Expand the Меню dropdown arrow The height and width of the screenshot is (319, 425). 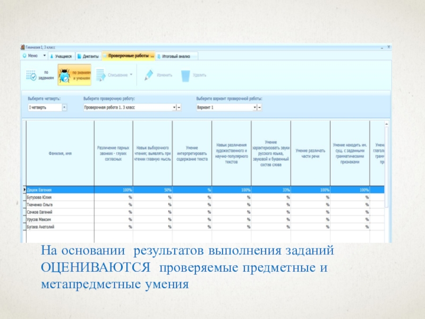pos(45,56)
